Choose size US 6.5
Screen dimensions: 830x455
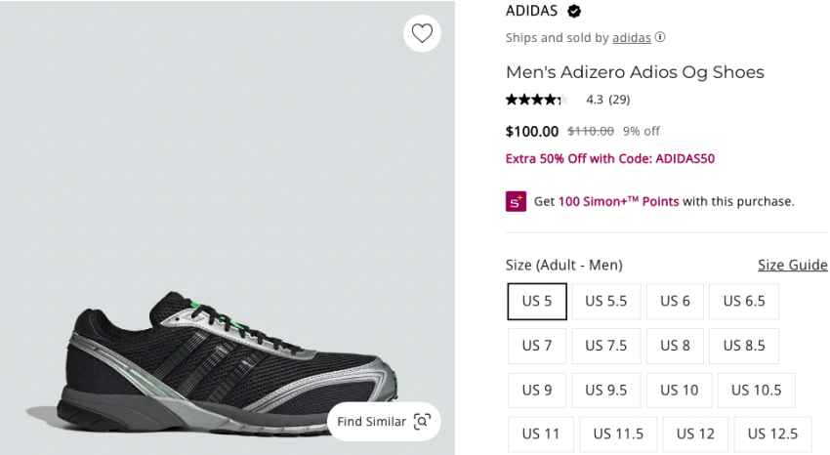(744, 302)
